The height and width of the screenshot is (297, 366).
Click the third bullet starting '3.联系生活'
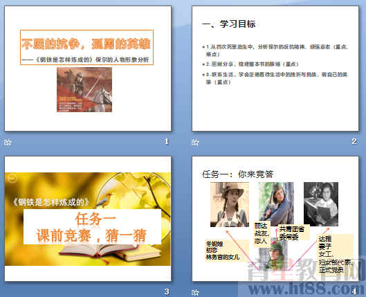click(x=275, y=78)
